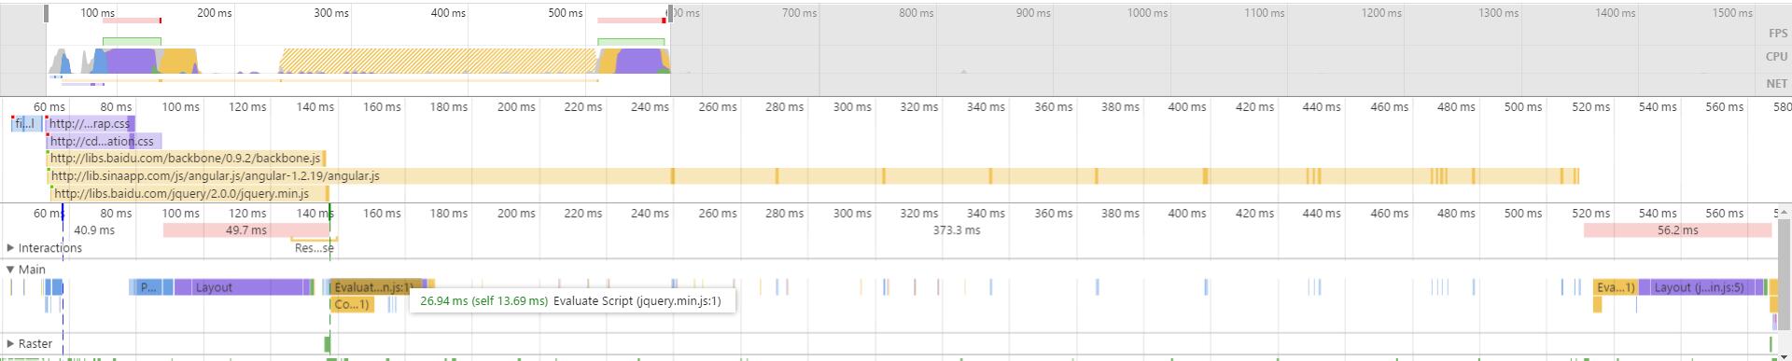Select the 40.9 ms frame
The image size is (1792, 361).
pyautogui.click(x=94, y=230)
